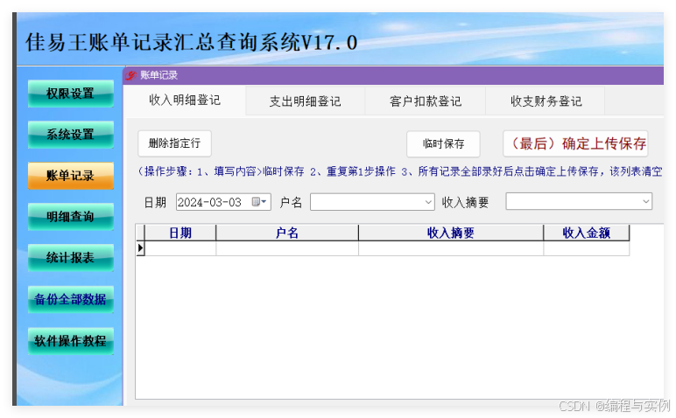Click the empty 收入摘要 cell in first row

tap(451, 248)
